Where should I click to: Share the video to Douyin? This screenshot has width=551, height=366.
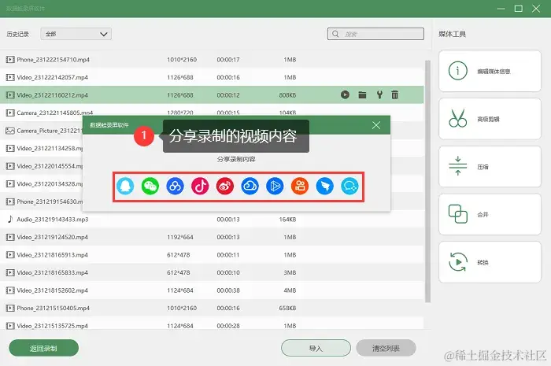(200, 187)
